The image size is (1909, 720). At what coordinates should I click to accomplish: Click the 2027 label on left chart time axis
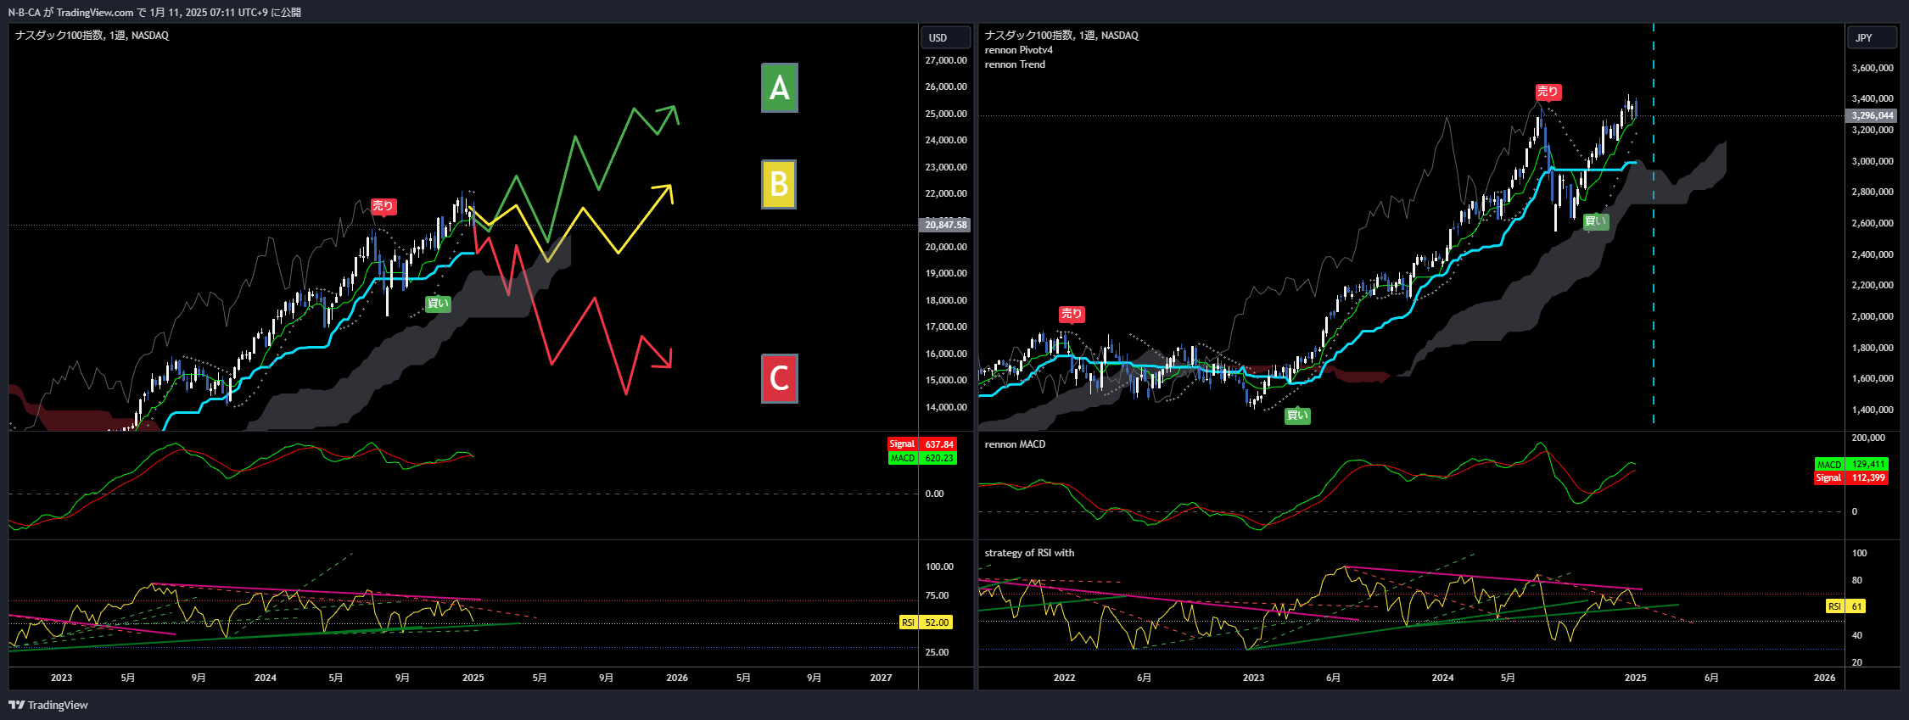pos(882,678)
